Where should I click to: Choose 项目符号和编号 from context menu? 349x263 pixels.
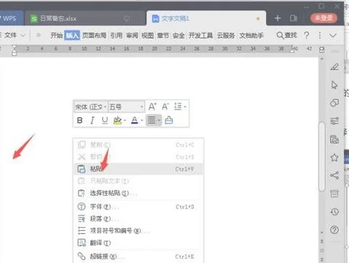138,231
